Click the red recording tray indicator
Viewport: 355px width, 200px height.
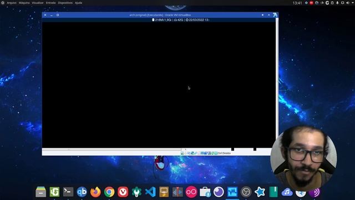(311, 3)
